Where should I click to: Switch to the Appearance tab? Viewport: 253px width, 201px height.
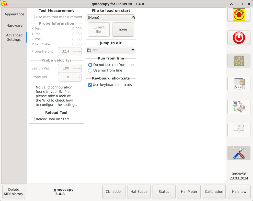(14, 14)
